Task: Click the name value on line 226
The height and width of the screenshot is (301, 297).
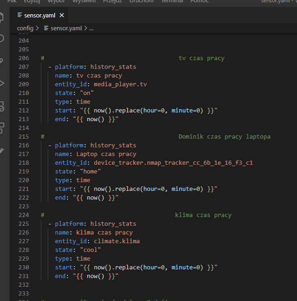Action: (104, 233)
